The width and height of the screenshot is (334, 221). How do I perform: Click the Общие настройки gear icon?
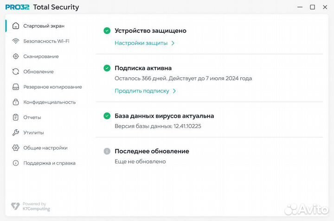pyautogui.click(x=16, y=148)
